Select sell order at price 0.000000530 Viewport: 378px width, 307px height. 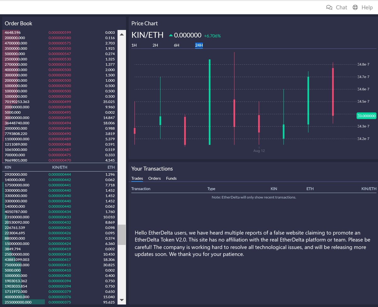[x=60, y=59]
